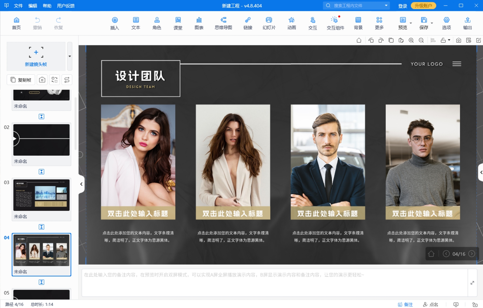This screenshot has height=308, width=483.
Task: Expand the search box dropdown arrow
Action: pyautogui.click(x=386, y=5)
